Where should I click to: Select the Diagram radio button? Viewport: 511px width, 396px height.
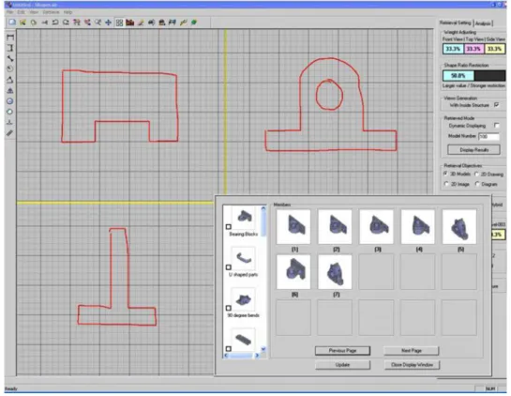[x=477, y=184]
